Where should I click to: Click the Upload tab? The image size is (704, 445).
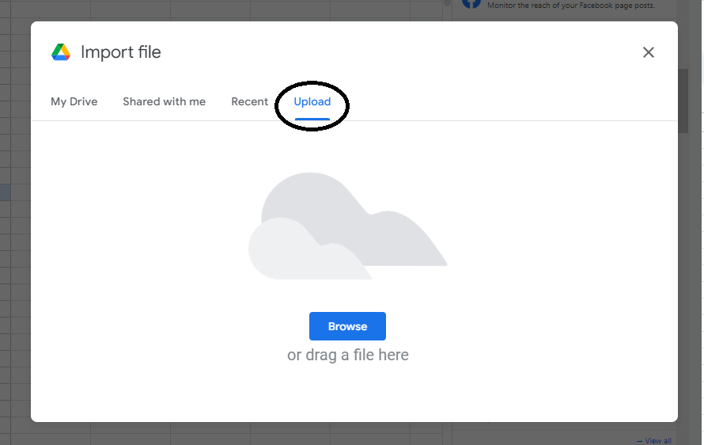(x=312, y=101)
